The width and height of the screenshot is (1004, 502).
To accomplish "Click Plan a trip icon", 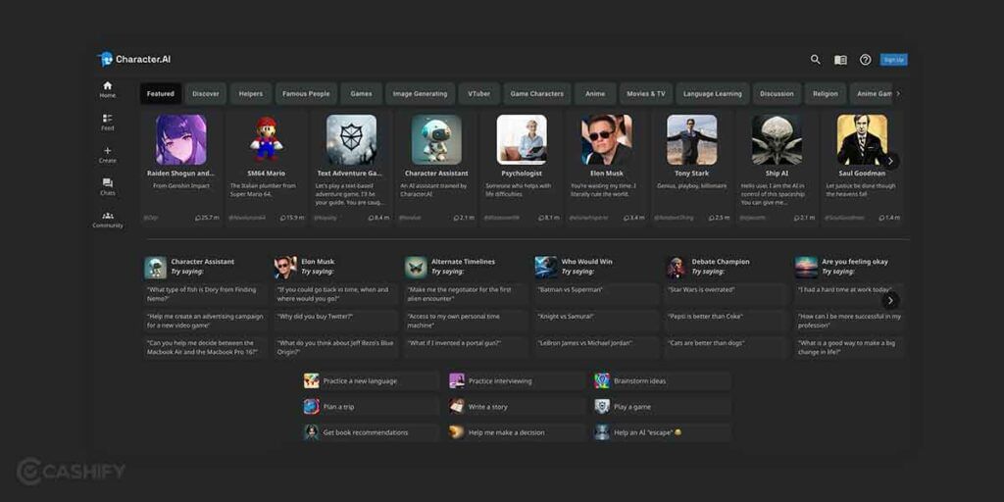I will [x=311, y=407].
